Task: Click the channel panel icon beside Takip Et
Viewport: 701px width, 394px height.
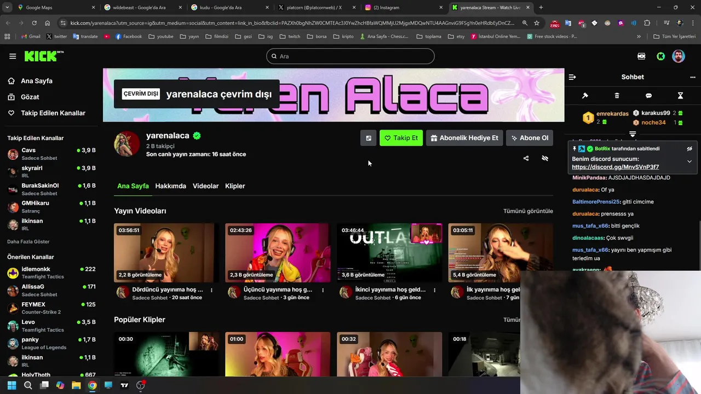Action: pyautogui.click(x=369, y=138)
